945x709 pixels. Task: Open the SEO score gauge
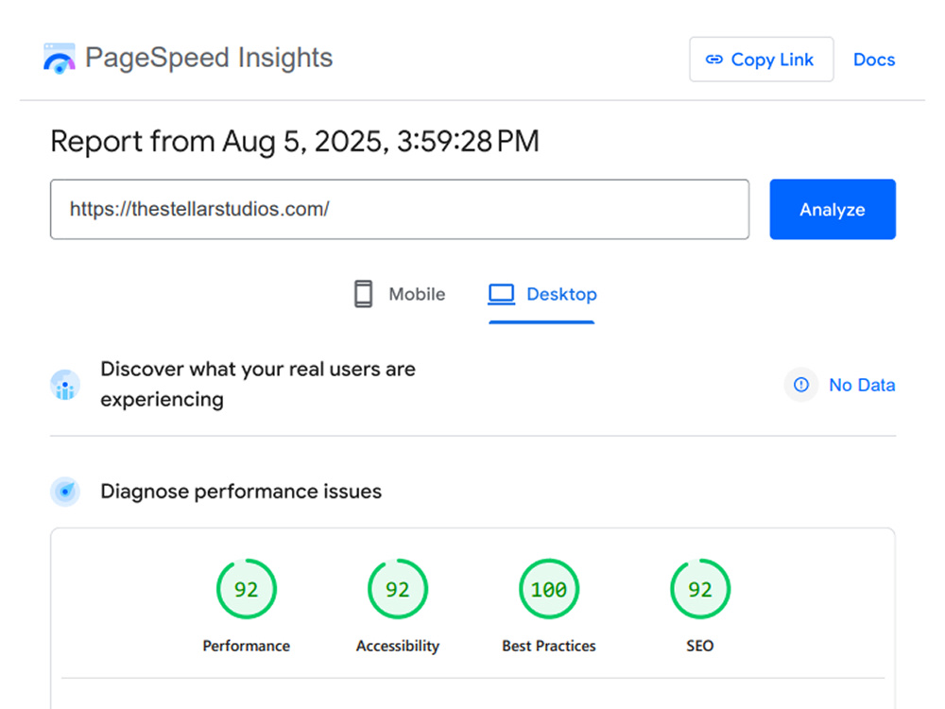(700, 589)
